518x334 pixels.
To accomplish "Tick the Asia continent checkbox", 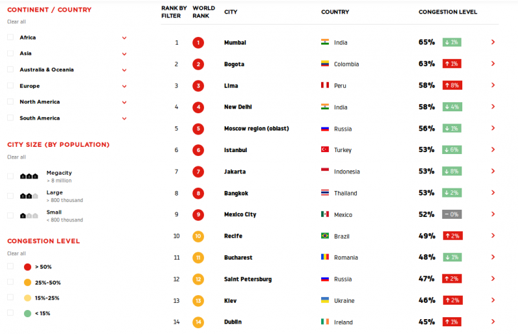I will [x=10, y=53].
